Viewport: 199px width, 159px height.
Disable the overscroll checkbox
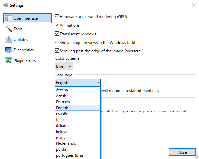tap(57, 51)
